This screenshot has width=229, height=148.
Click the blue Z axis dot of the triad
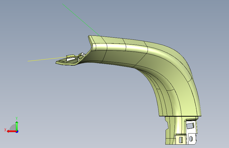[17, 131]
